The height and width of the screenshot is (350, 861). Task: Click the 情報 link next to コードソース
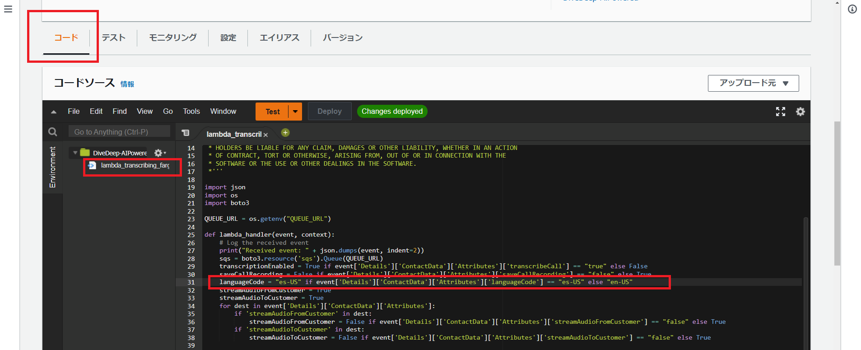click(127, 84)
